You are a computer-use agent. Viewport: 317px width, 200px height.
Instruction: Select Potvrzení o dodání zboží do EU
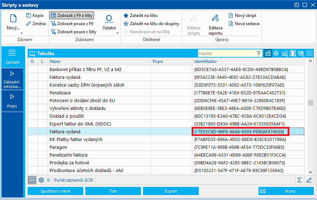[166, 101]
